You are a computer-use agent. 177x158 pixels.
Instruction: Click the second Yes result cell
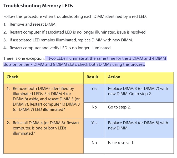(94, 128)
